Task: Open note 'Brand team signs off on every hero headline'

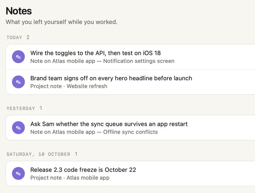Action: tap(111, 78)
